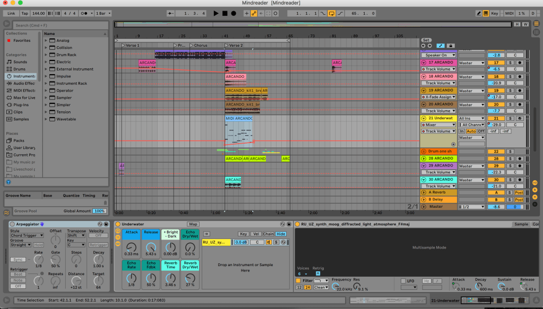Collapse the 21 Underwater track
The width and height of the screenshot is (543, 309).
(424, 118)
